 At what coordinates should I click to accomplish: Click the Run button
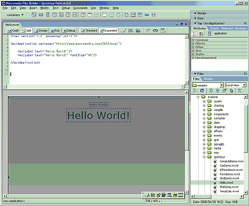pyautogui.click(x=55, y=31)
